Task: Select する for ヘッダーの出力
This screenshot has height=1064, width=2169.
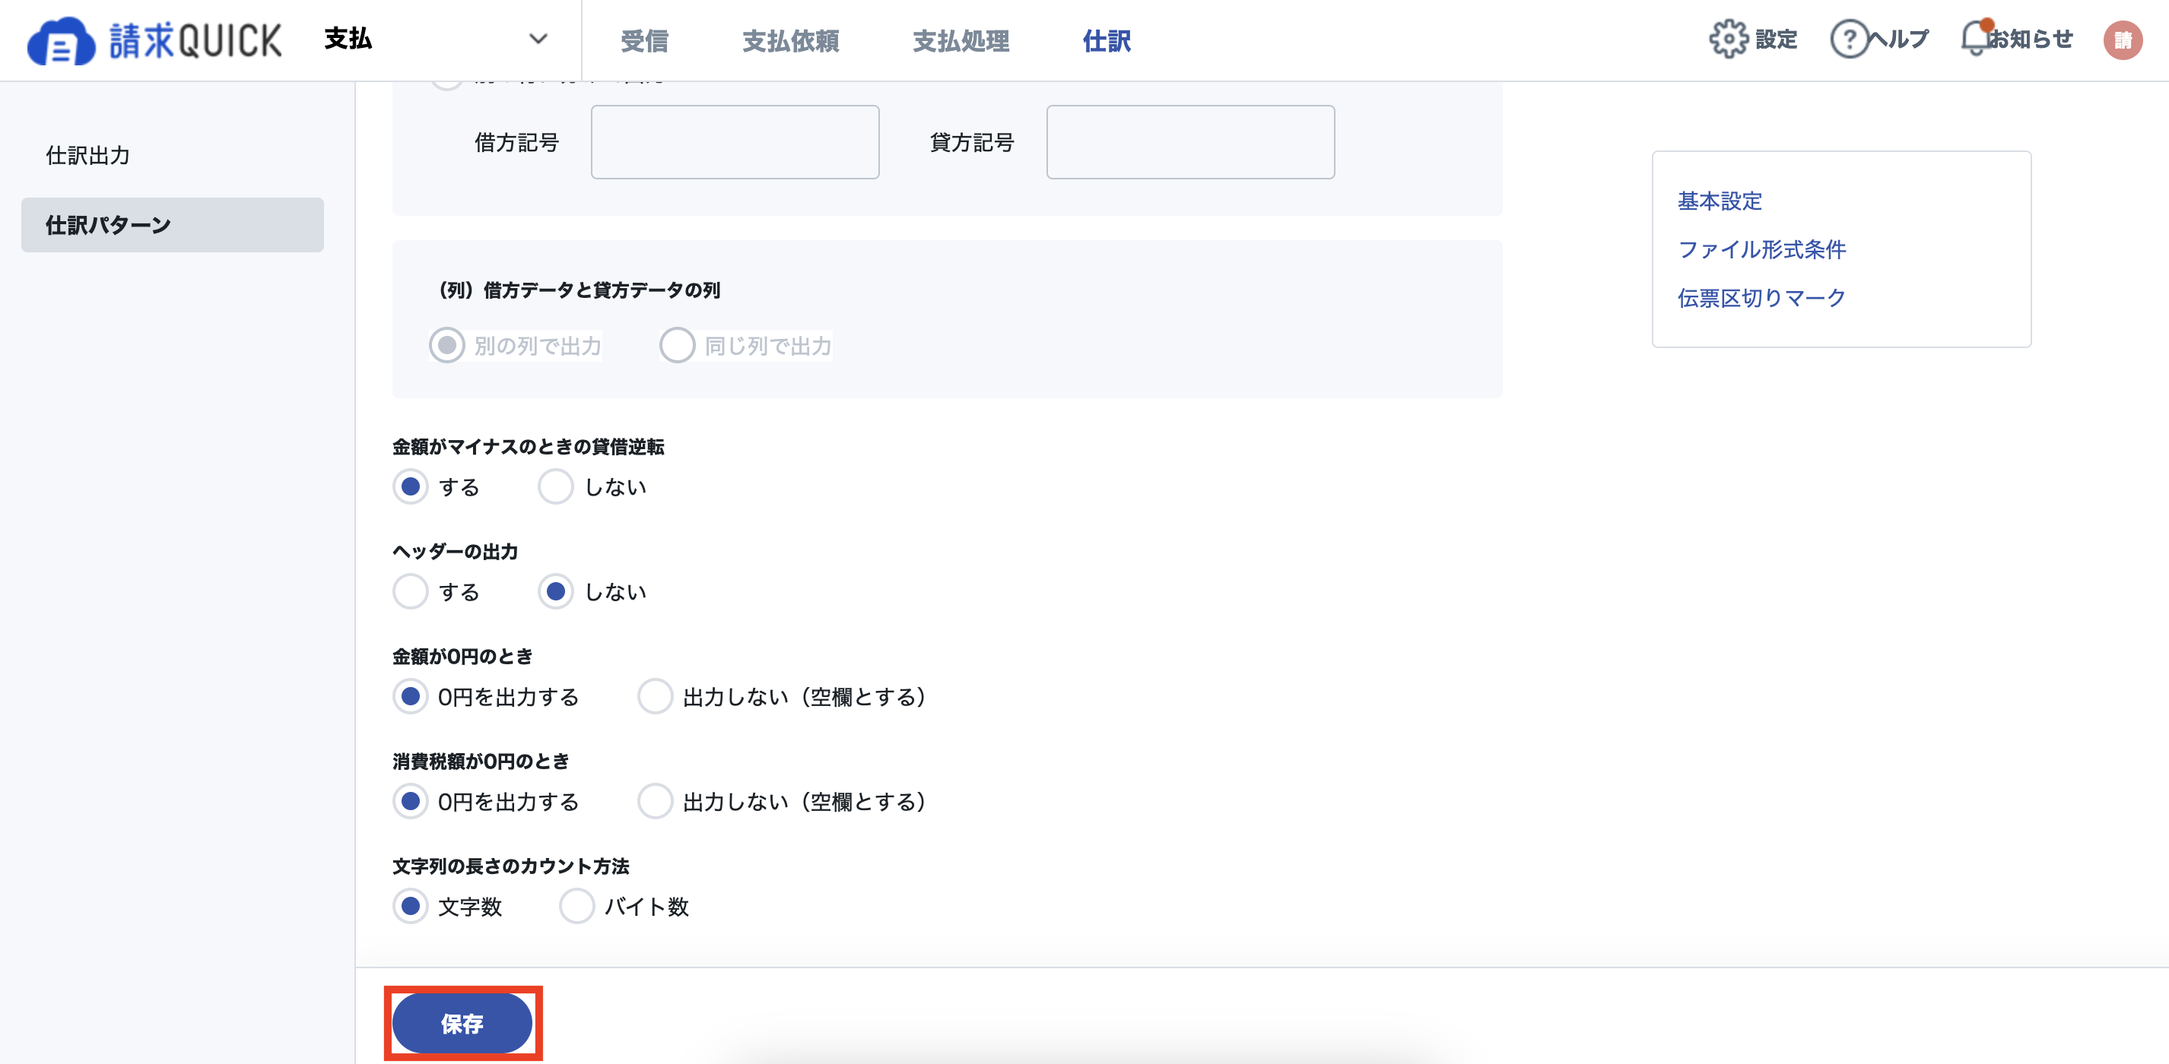Action: pyautogui.click(x=411, y=591)
